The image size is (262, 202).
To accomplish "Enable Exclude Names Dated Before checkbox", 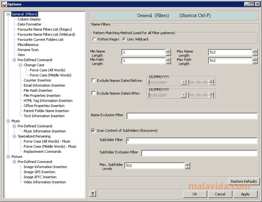I will tap(93, 80).
